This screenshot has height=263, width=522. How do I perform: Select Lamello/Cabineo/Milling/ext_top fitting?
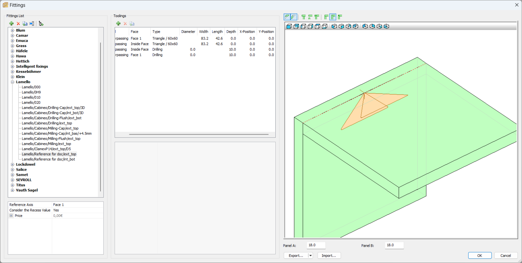(46, 144)
